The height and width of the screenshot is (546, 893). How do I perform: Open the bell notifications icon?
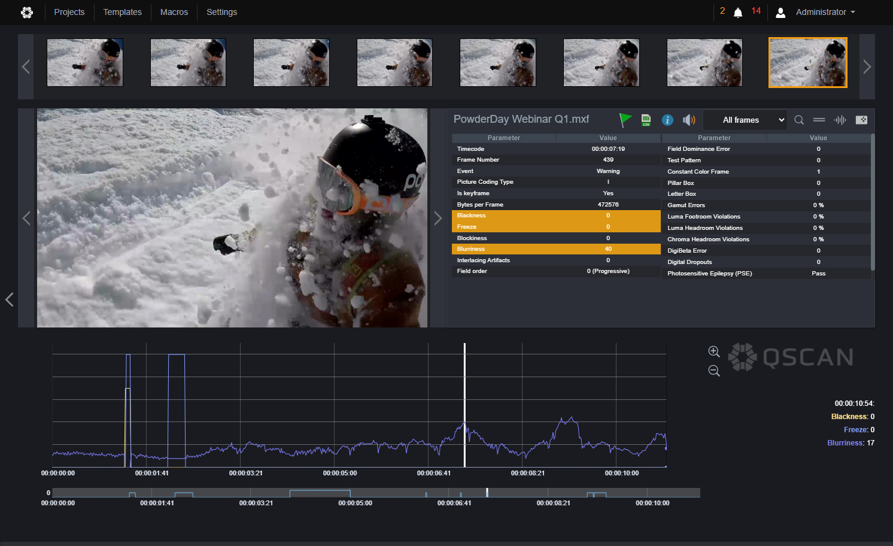[x=738, y=13]
